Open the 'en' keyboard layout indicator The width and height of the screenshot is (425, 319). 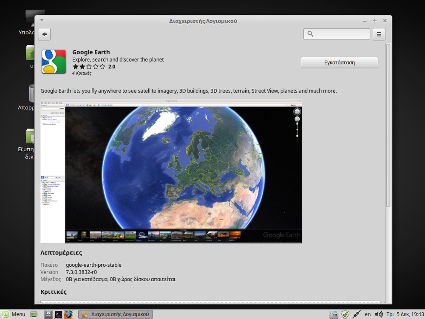[368, 314]
